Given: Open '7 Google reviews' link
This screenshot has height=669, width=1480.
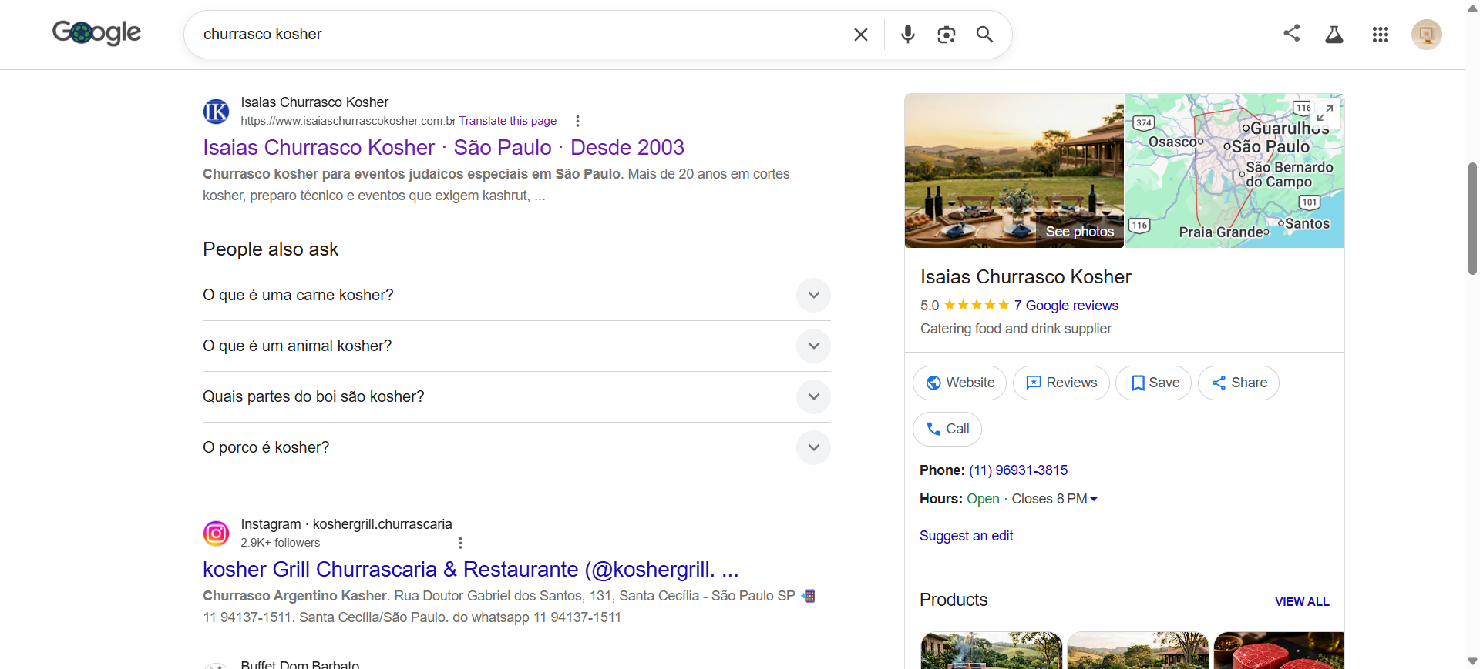Looking at the screenshot, I should [x=1066, y=306].
